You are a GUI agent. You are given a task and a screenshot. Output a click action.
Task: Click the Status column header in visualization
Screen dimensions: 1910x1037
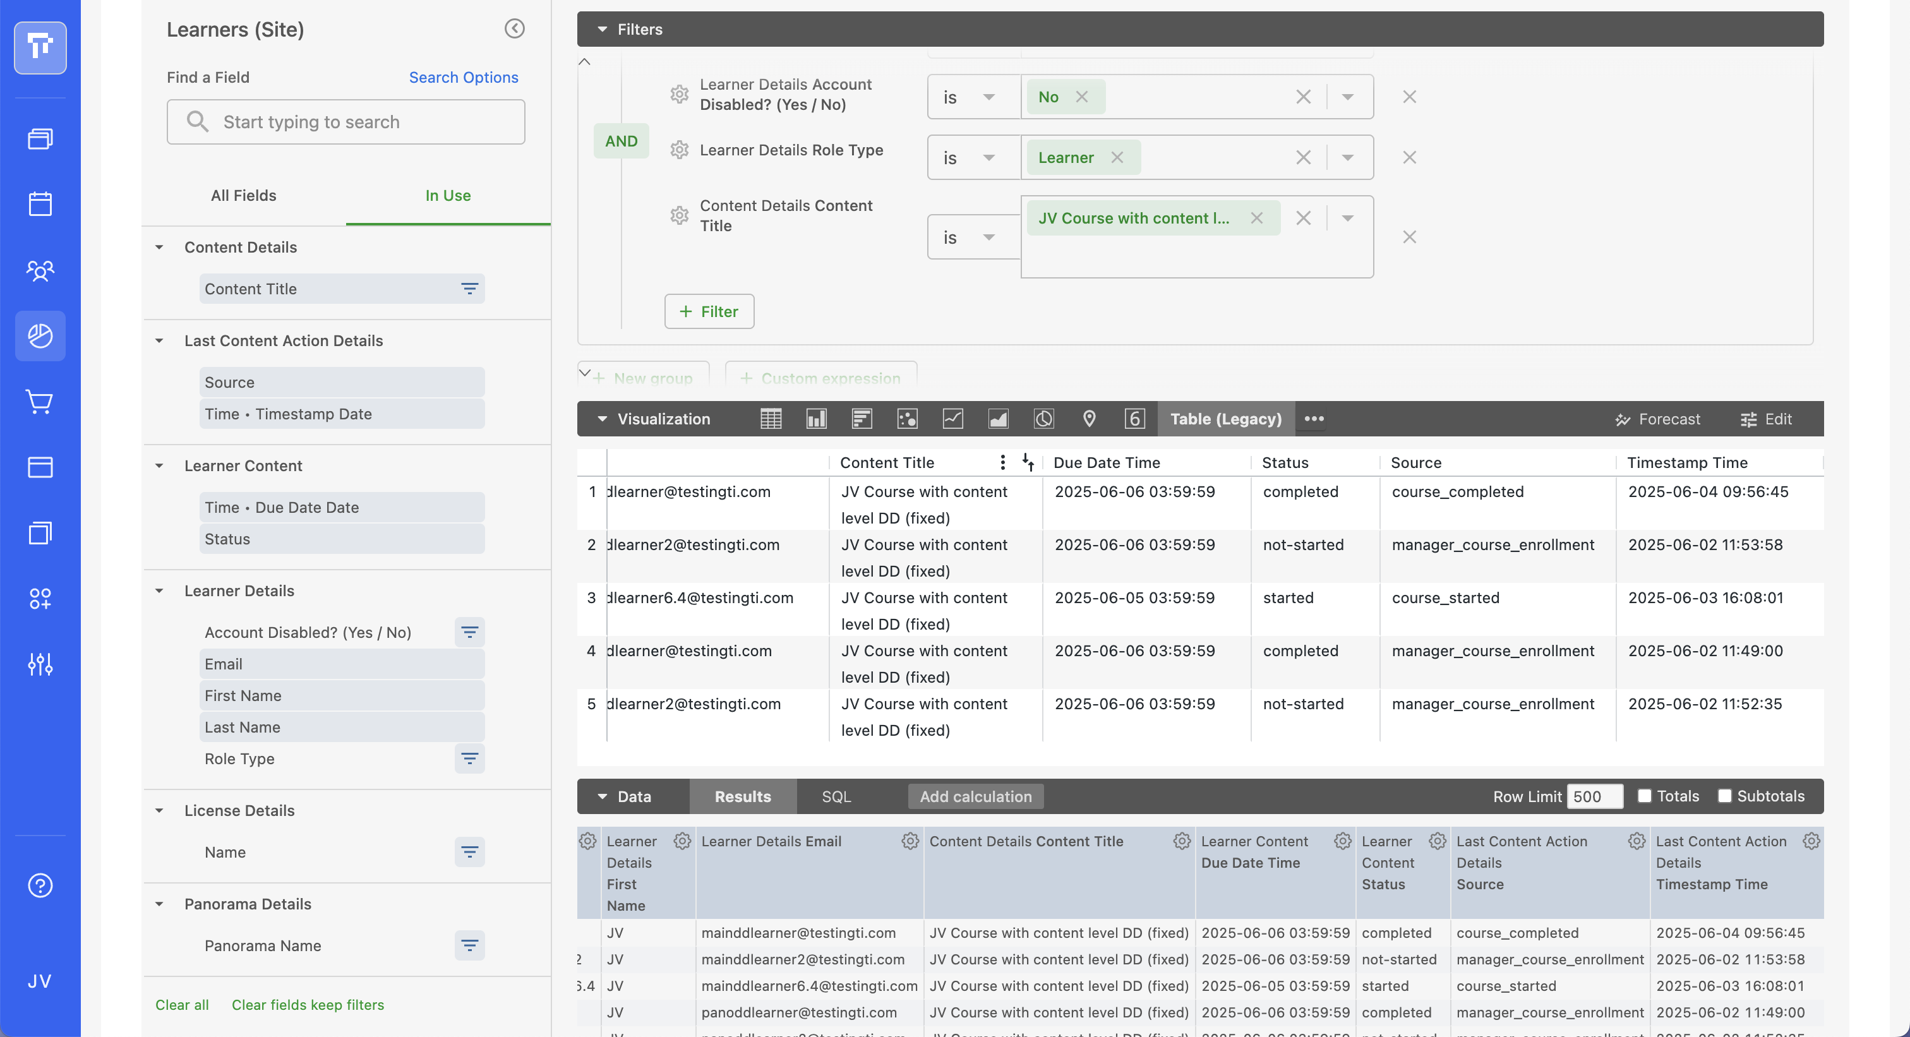click(1284, 462)
